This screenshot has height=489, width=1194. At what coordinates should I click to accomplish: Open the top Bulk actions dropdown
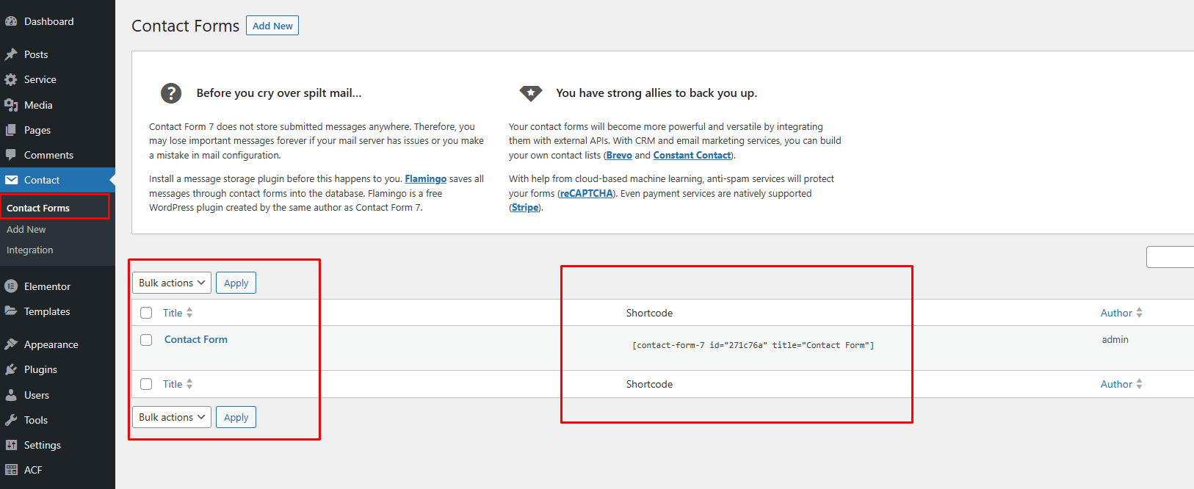(x=172, y=283)
